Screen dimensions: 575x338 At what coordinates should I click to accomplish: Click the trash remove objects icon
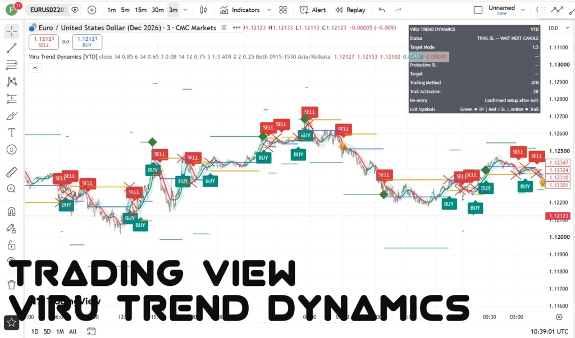point(12,285)
